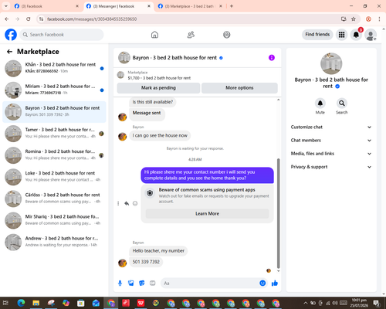Open Microsoft Store from taskbar
The width and height of the screenshot is (386, 309).
click(x=81, y=303)
